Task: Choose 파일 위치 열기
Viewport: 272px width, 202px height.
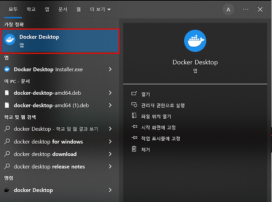Action: click(x=156, y=116)
